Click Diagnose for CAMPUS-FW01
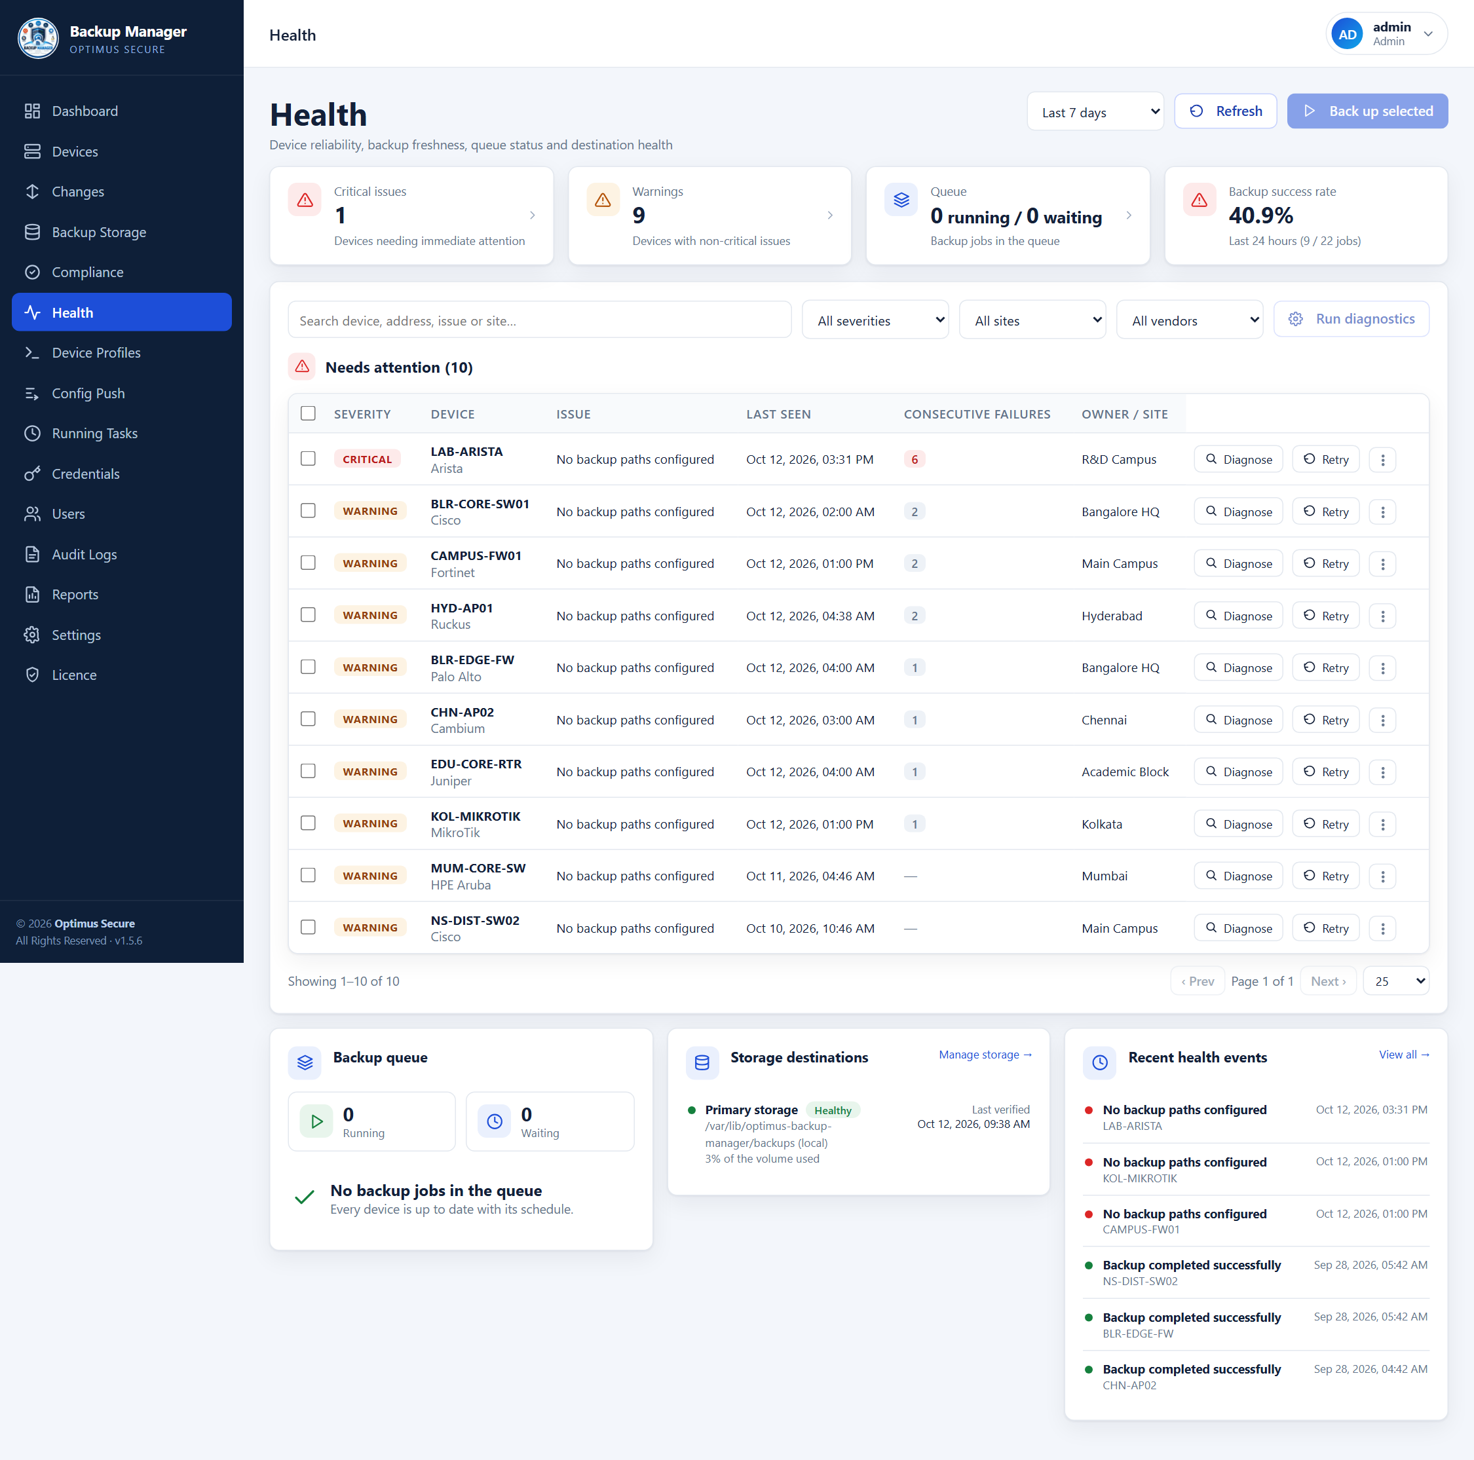 click(x=1238, y=564)
